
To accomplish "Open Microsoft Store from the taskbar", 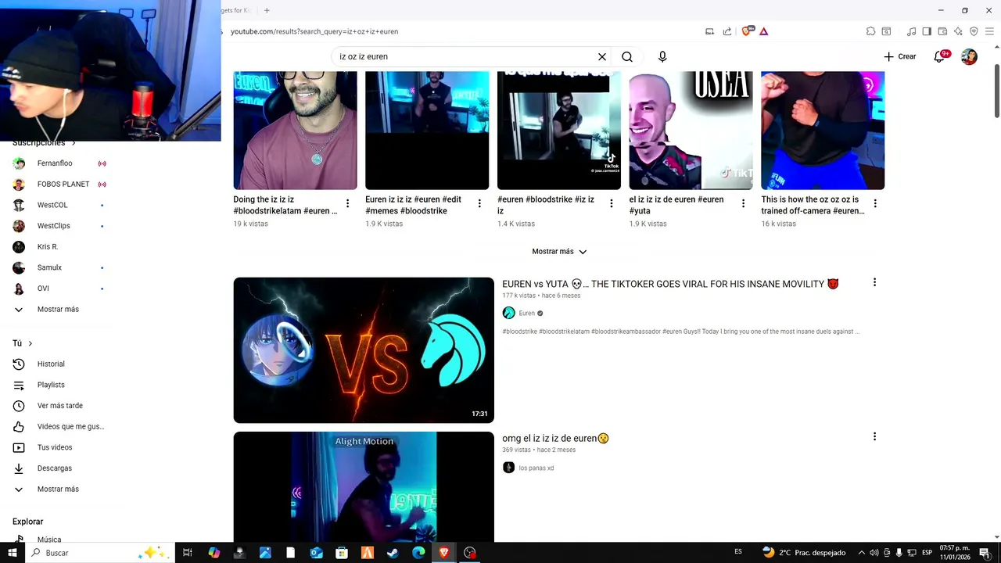I will [342, 553].
